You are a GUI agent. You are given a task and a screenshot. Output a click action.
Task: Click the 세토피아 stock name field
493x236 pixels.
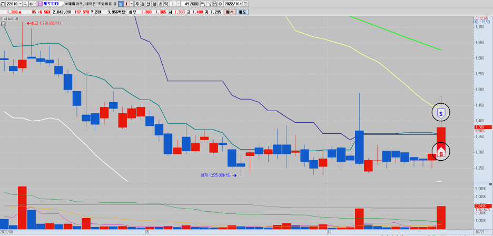(53, 4)
